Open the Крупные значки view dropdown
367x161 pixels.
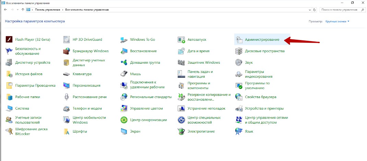337,21
